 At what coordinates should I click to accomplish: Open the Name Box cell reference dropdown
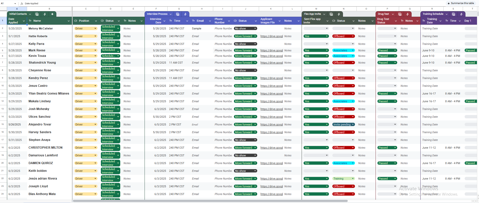pos(15,3)
